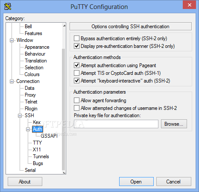This screenshot has width=199, height=192.
Task: Collapse the SSH tree node
Action: pos(20,115)
